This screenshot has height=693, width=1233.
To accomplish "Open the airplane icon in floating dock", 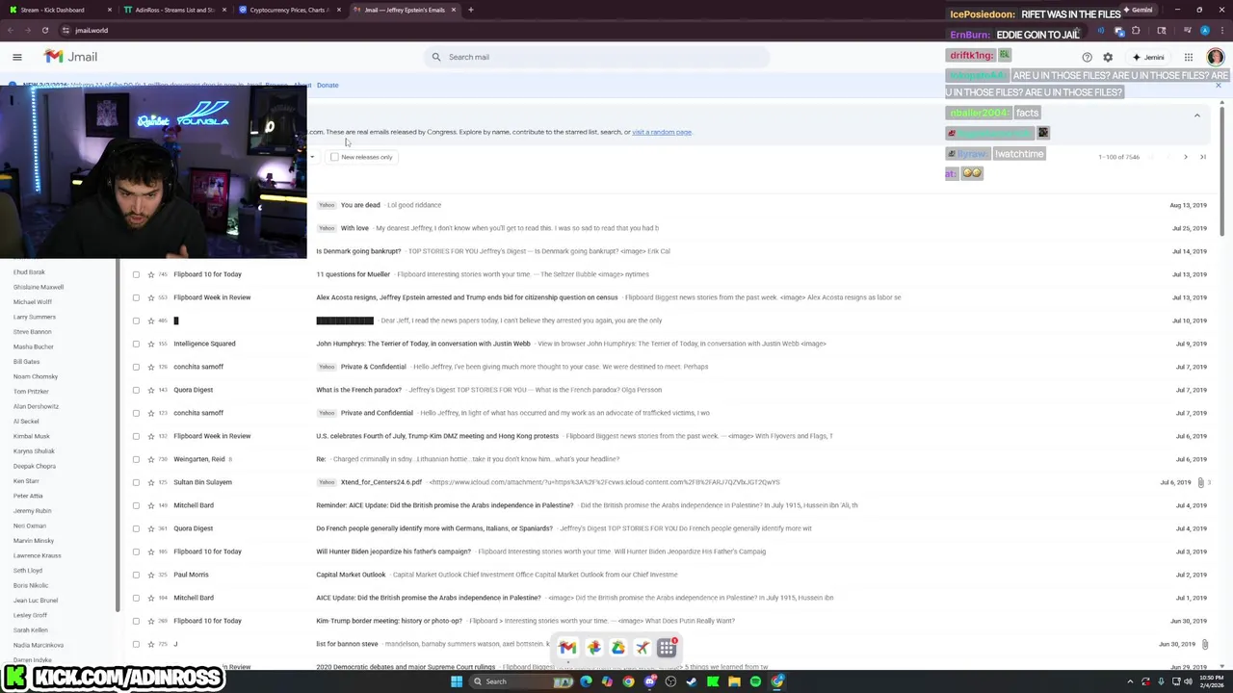I will pyautogui.click(x=642, y=648).
